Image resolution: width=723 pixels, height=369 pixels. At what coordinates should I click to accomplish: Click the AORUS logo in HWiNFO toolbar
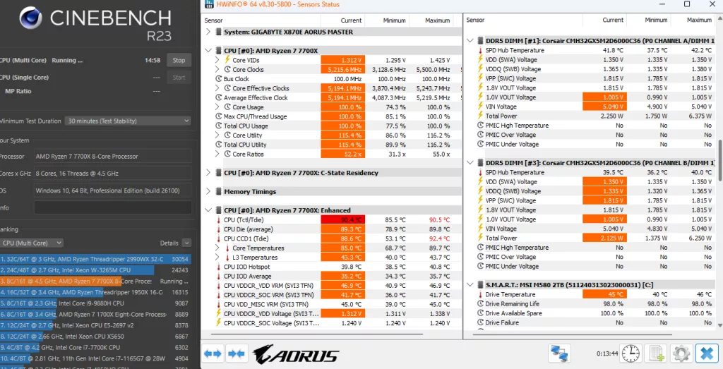tap(296, 354)
